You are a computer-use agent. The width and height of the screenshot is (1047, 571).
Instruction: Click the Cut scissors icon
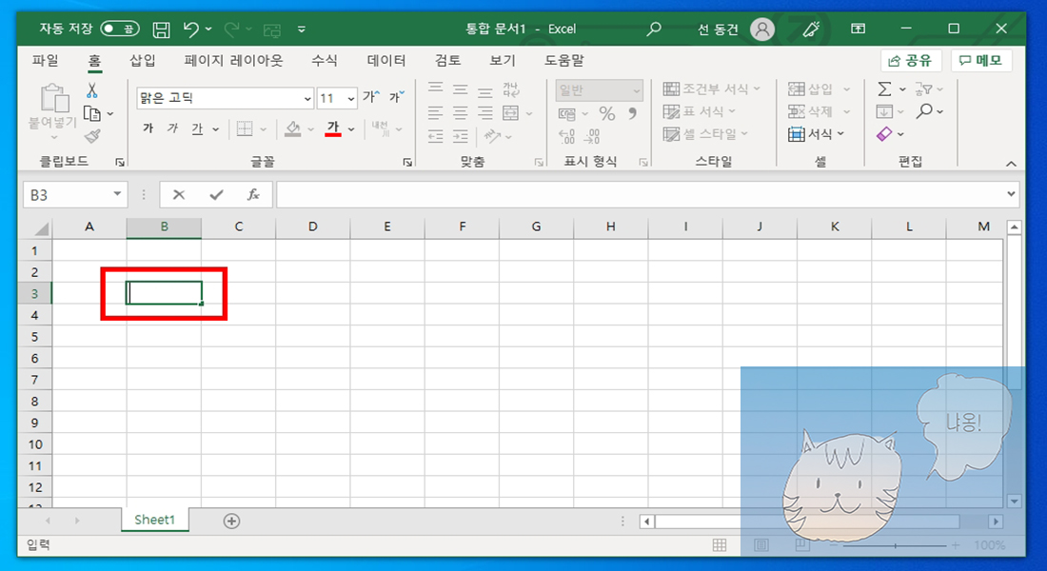pos(92,90)
